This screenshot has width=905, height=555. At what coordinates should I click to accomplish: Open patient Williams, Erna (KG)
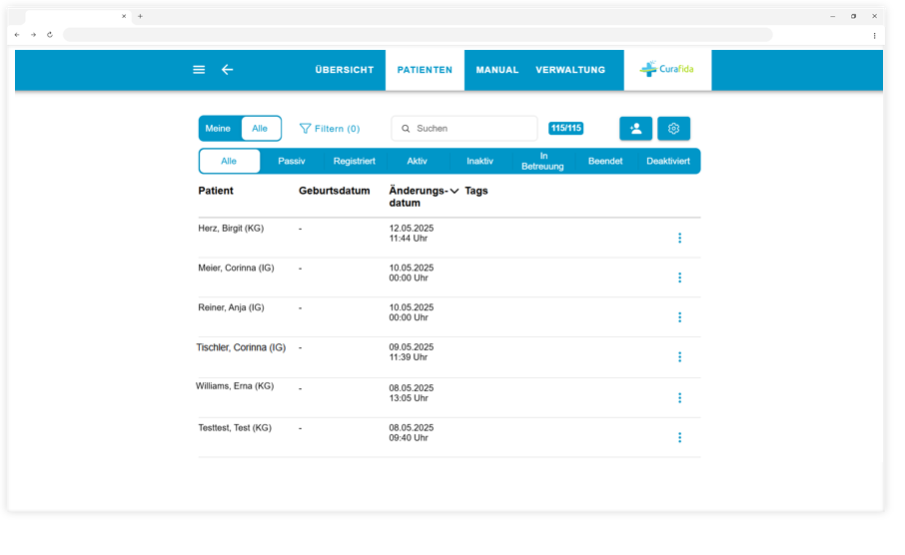click(235, 386)
